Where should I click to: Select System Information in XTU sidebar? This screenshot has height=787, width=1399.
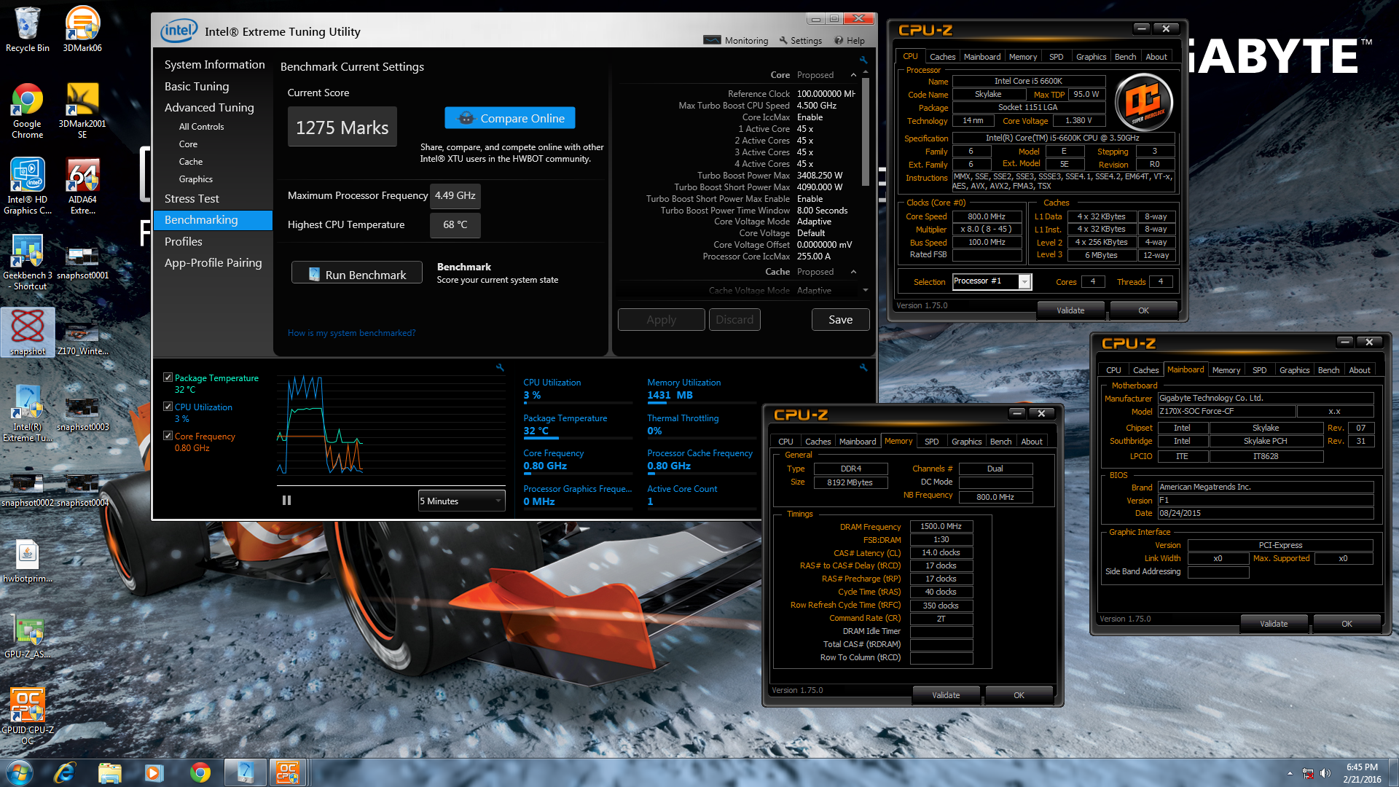(x=214, y=65)
